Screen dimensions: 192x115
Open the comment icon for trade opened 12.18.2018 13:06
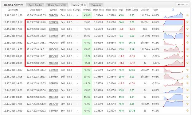coord(187,76)
